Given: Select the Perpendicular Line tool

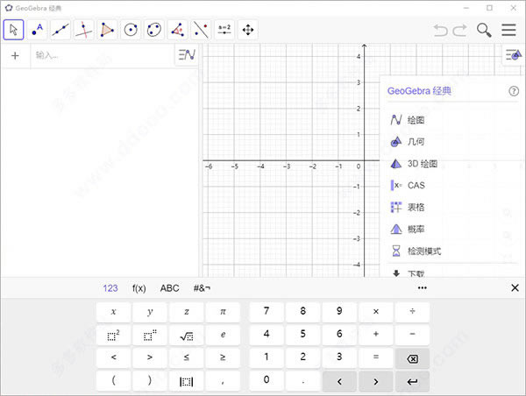Looking at the screenshot, I should (x=84, y=30).
